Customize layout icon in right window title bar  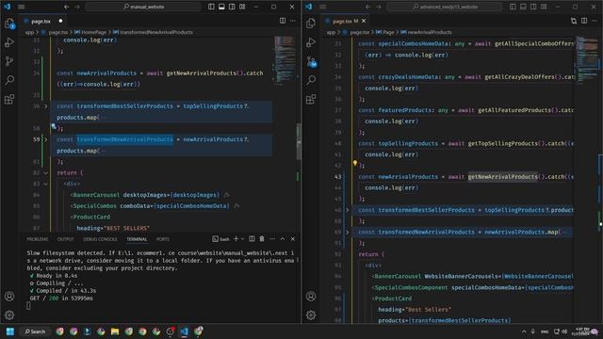pos(544,7)
